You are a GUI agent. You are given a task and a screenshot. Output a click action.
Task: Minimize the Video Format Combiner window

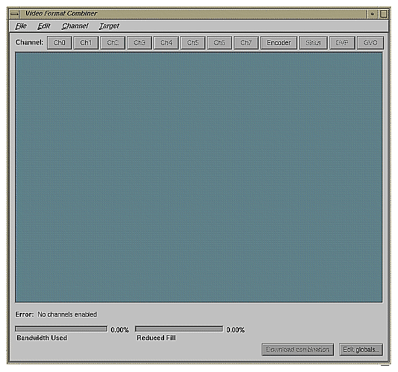point(373,14)
